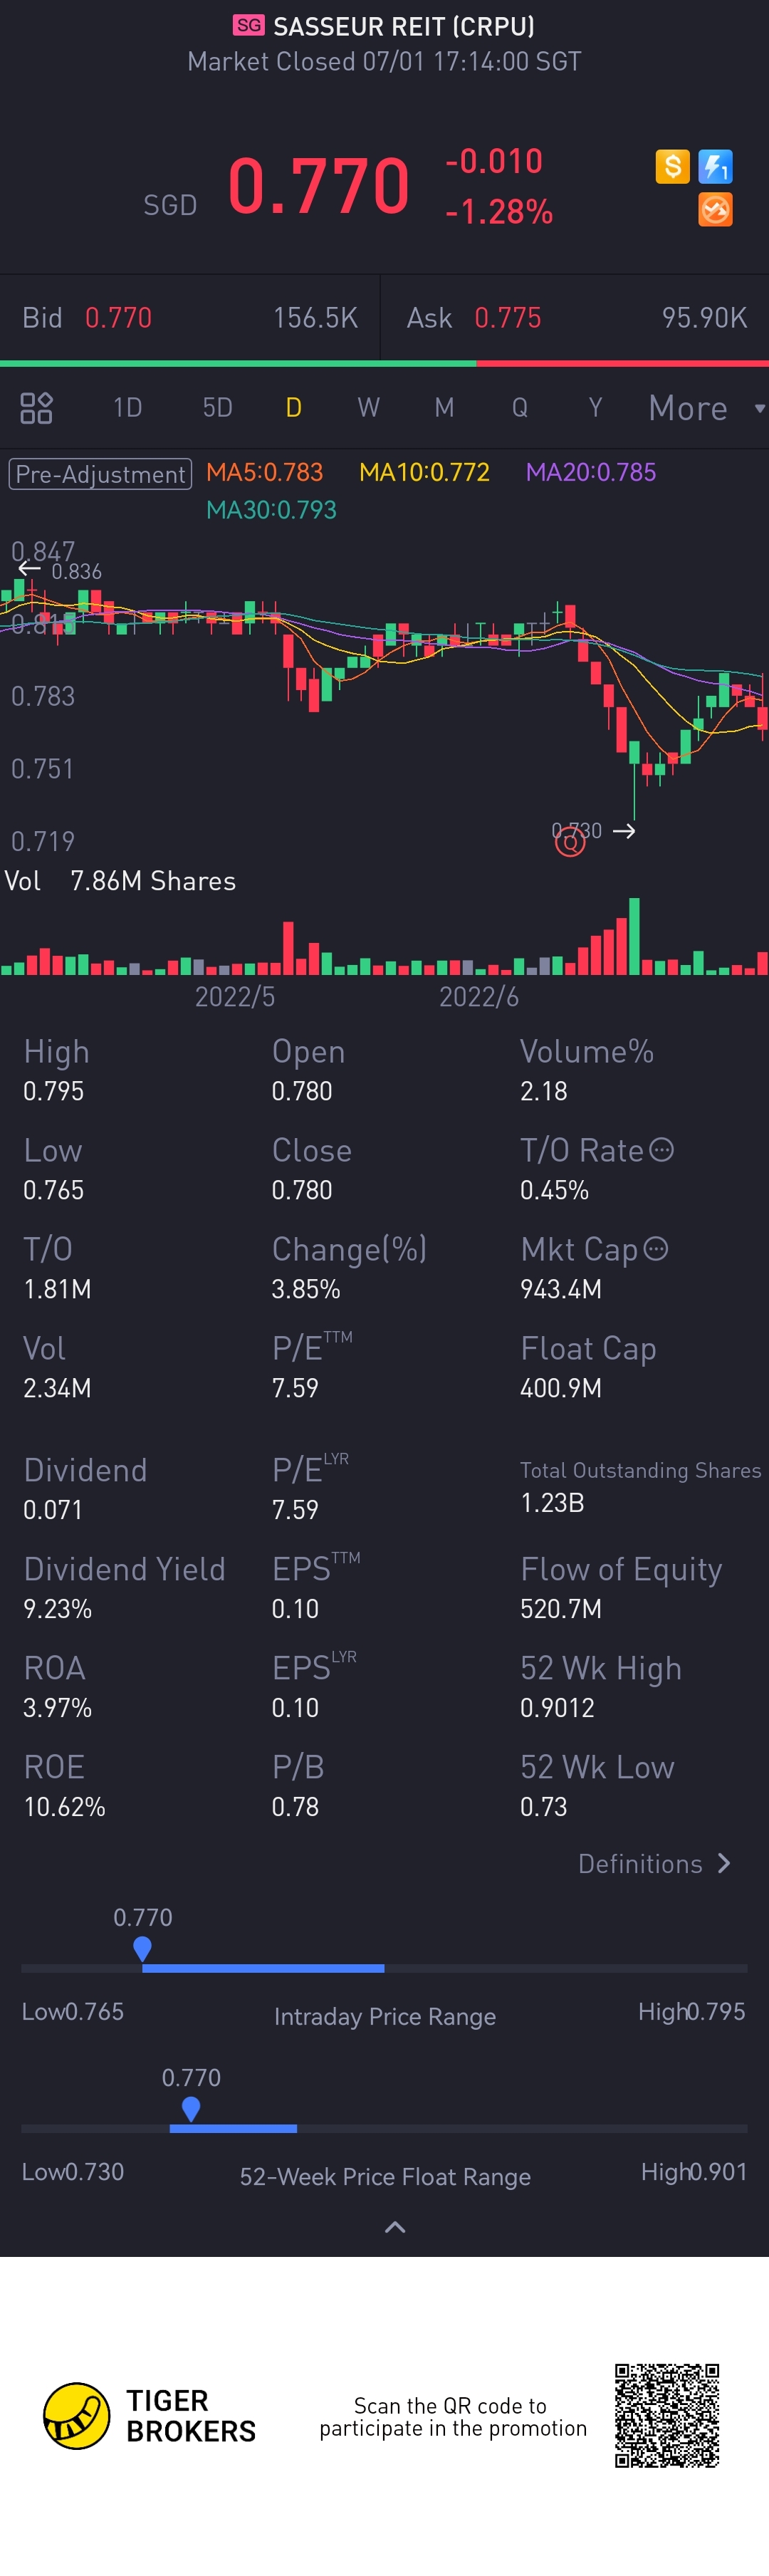The image size is (769, 2576).
Task: Collapse the stock details panel with the up chevron
Action: pyautogui.click(x=395, y=2227)
